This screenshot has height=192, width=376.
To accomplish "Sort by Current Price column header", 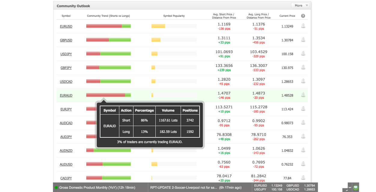I will click(287, 16).
